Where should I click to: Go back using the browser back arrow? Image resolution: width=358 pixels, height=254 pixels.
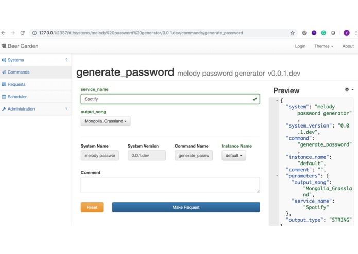[3, 33]
